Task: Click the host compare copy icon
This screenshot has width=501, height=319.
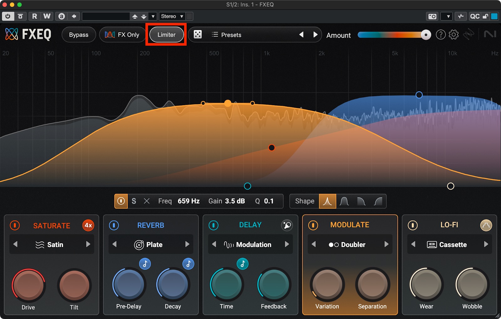Action: point(20,16)
